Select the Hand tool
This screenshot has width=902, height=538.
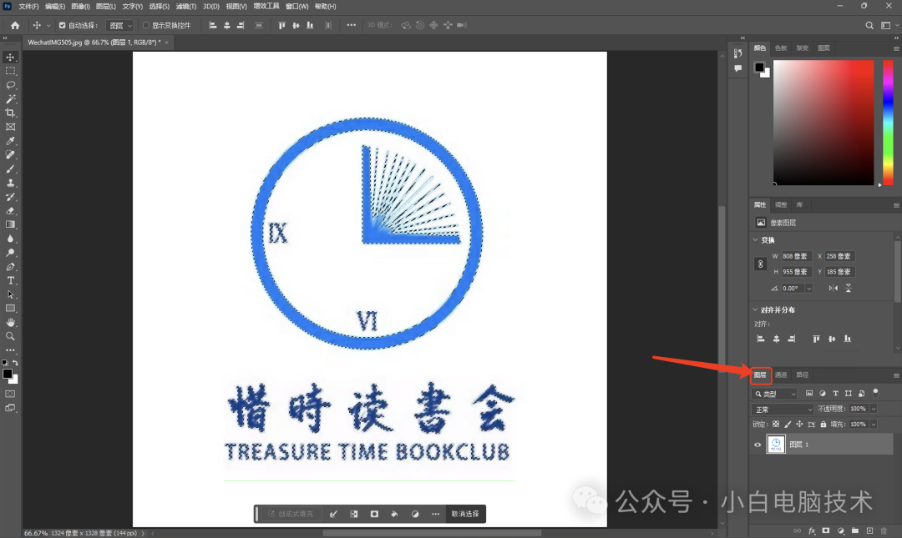click(10, 323)
